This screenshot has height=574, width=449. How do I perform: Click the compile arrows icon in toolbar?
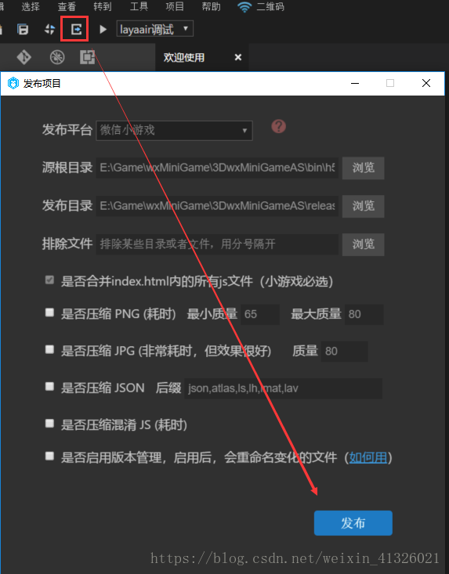tap(49, 29)
